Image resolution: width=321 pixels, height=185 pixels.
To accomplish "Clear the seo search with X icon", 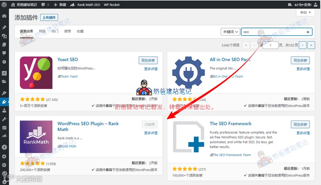I will click(x=308, y=32).
